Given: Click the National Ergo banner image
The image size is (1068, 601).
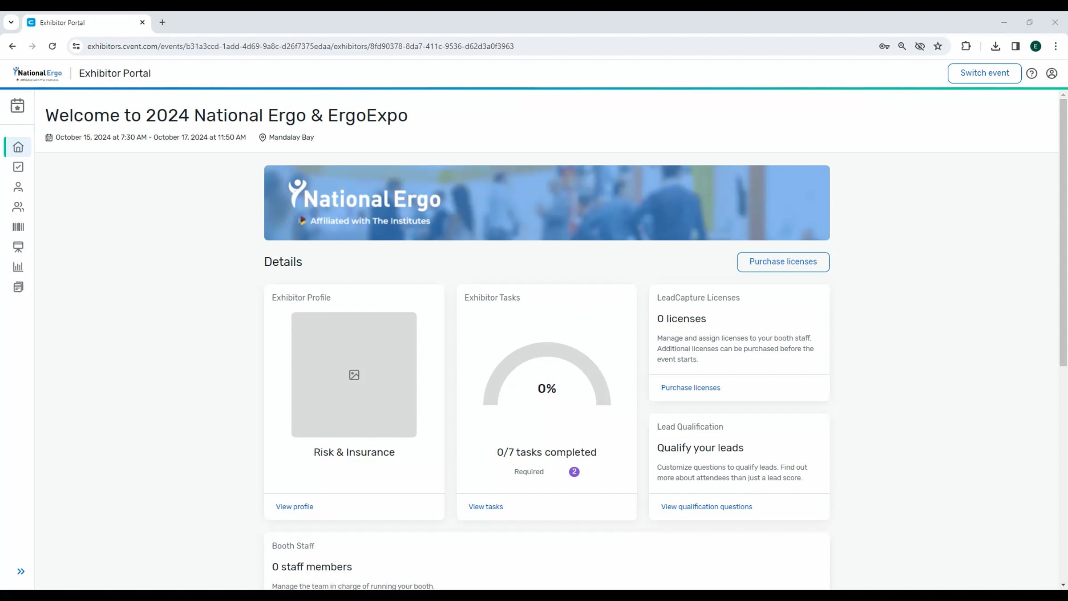Looking at the screenshot, I should (x=546, y=203).
